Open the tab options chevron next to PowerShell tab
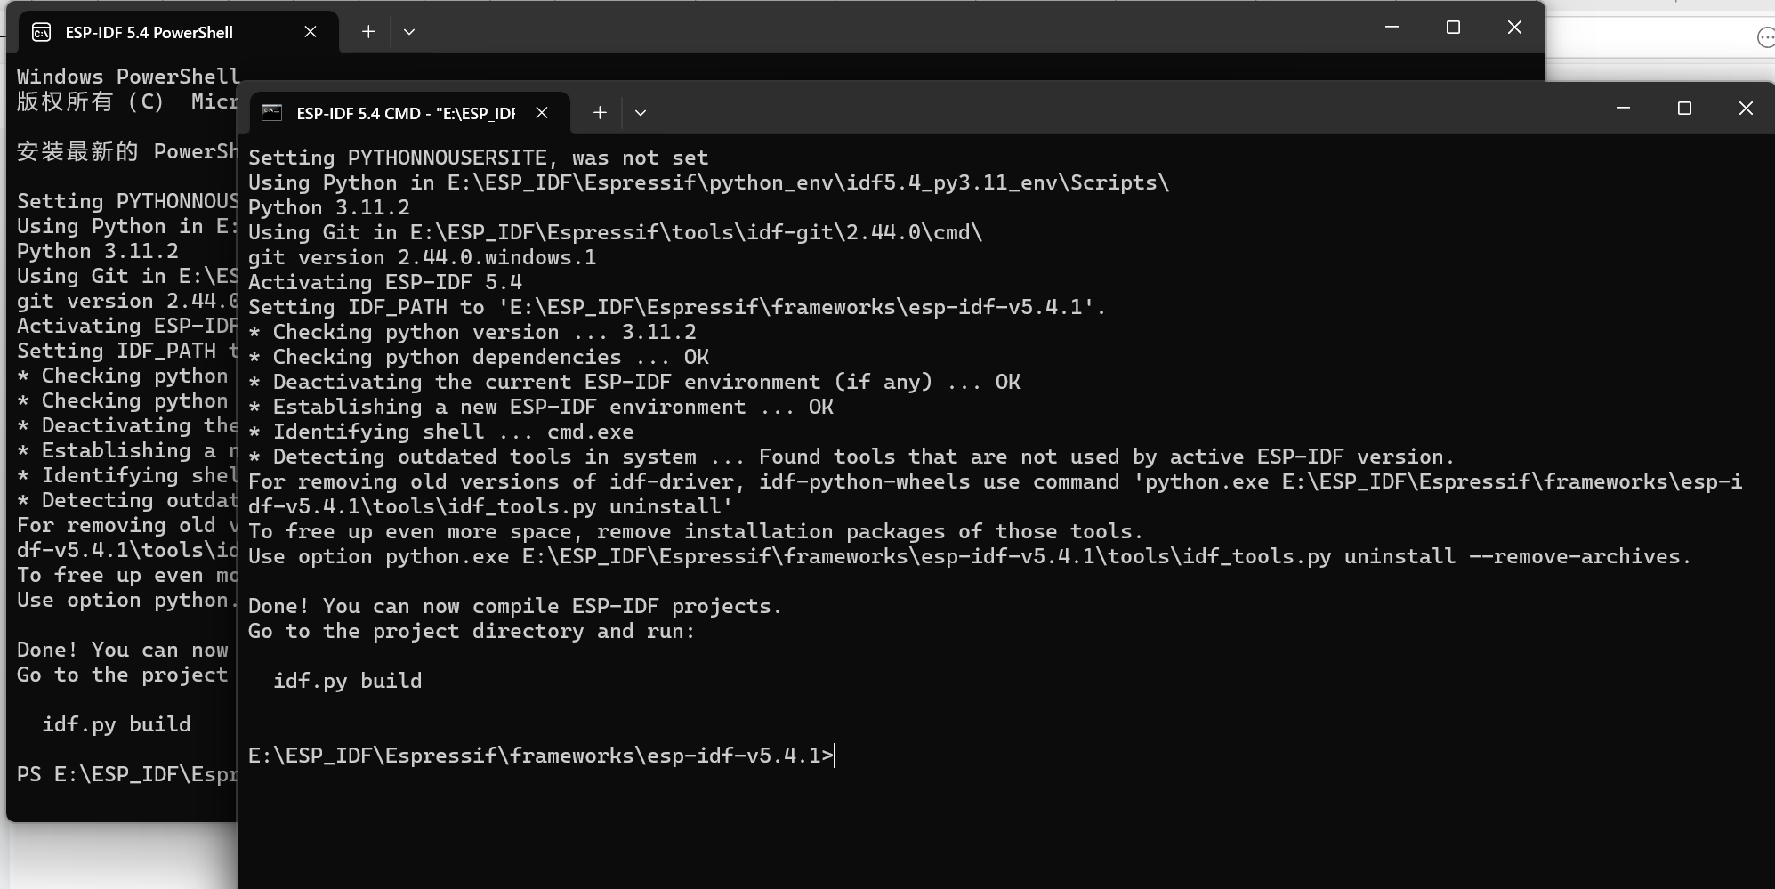This screenshot has height=889, width=1775. pyautogui.click(x=409, y=31)
